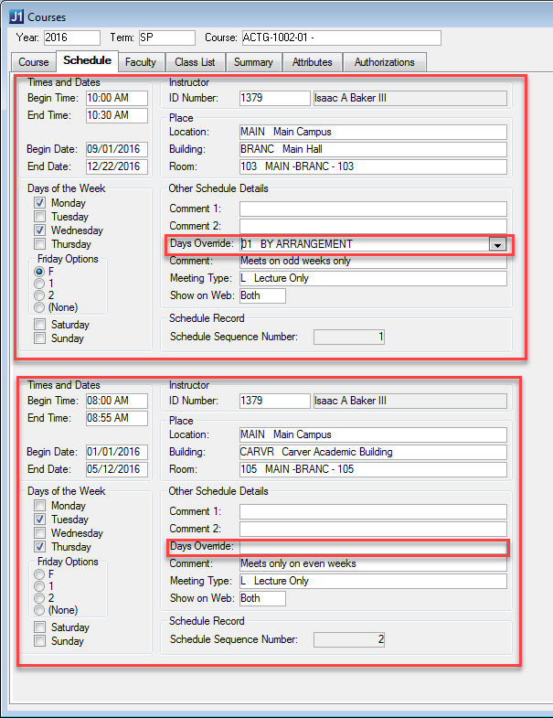Click comment 'Meets on odd weeks only'
The width and height of the screenshot is (553, 718).
(x=373, y=261)
